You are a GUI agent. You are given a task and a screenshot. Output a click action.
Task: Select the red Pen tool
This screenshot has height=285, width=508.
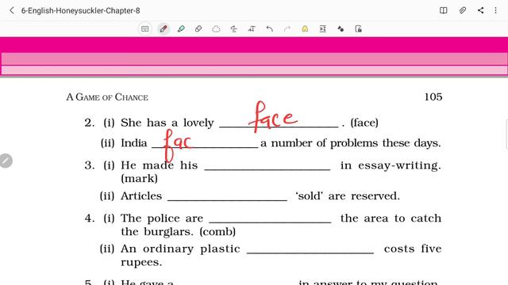164,29
